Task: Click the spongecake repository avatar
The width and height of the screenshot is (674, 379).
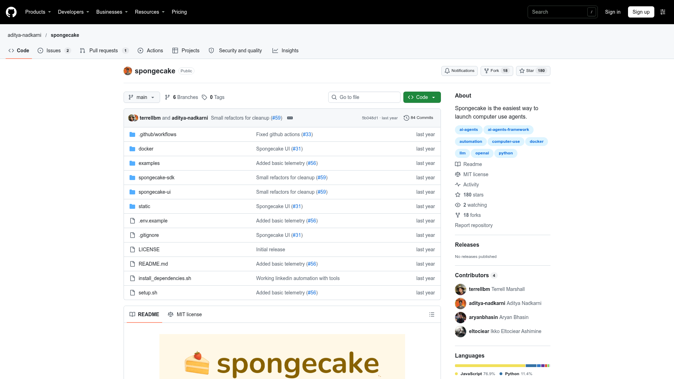Action: point(128,71)
